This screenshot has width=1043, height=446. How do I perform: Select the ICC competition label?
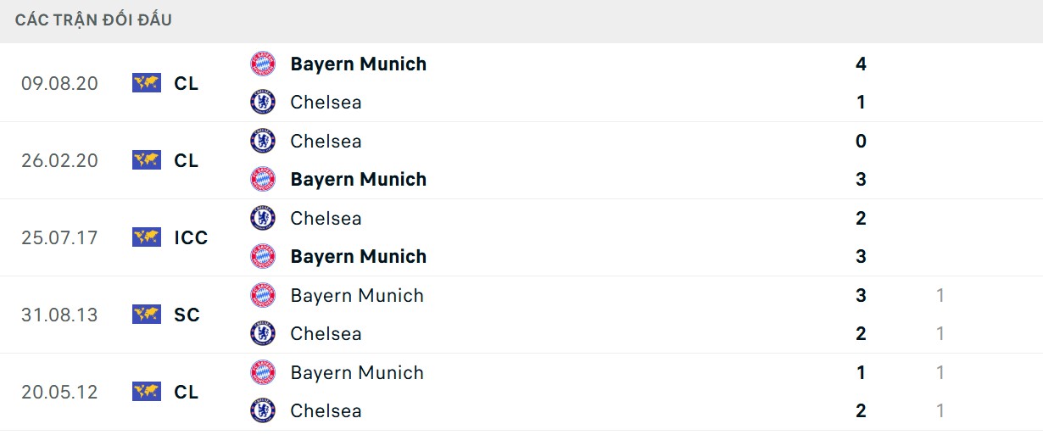[191, 237]
